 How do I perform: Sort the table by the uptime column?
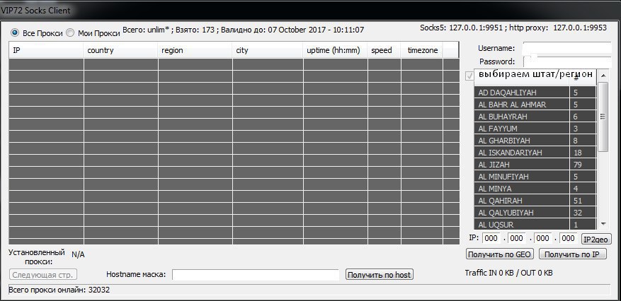(334, 50)
